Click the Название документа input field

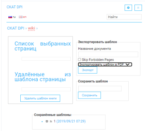click(108, 54)
